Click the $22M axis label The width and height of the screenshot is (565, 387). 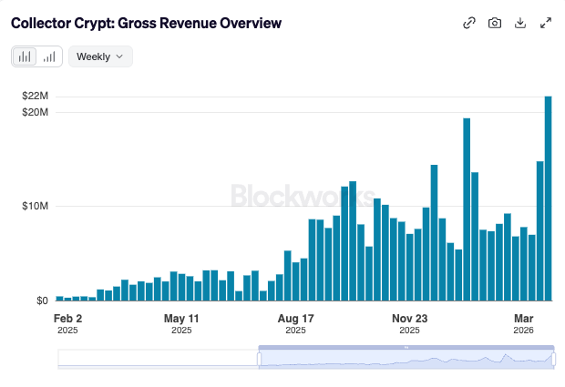point(35,96)
